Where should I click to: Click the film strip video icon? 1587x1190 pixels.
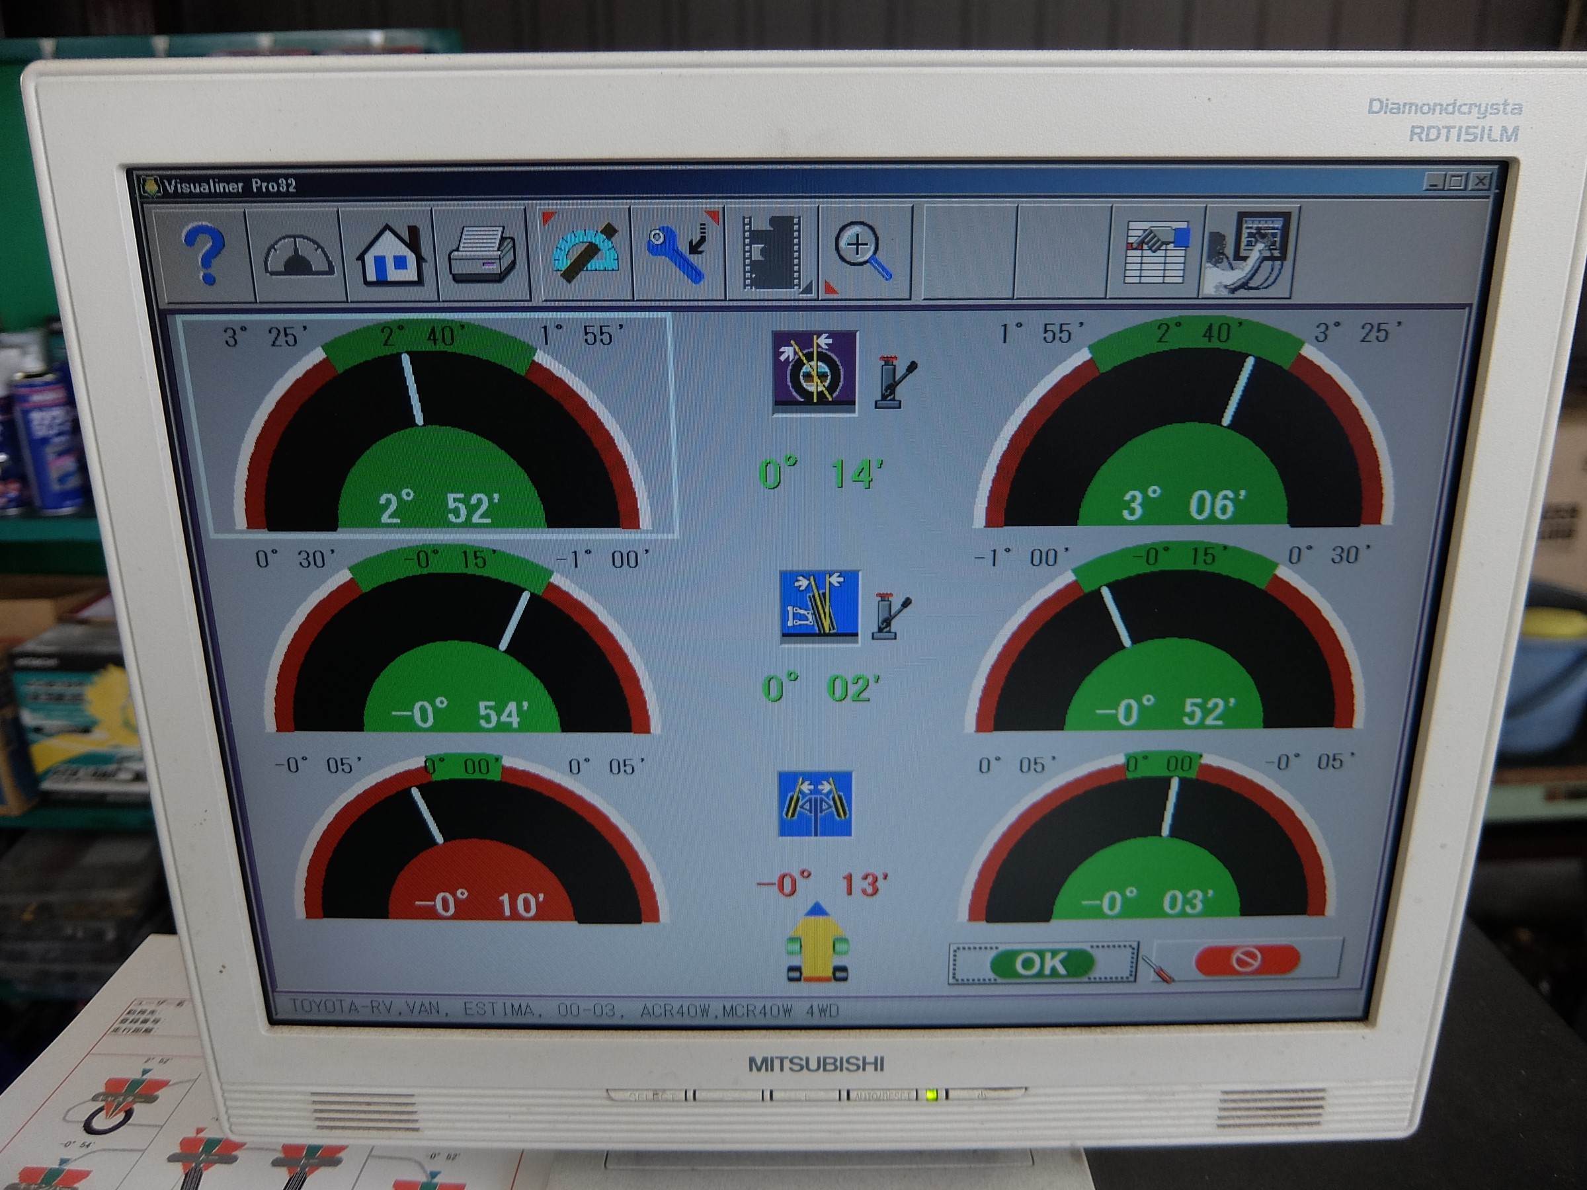pos(773,252)
